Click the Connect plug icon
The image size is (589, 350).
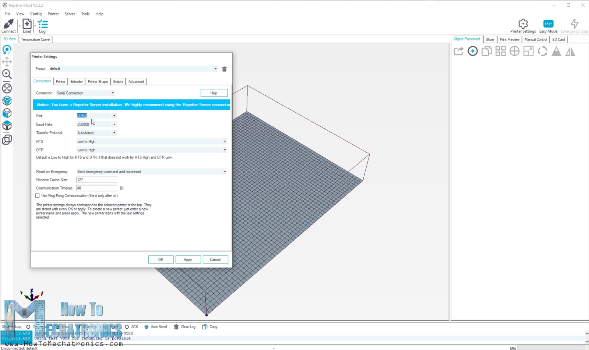8,24
